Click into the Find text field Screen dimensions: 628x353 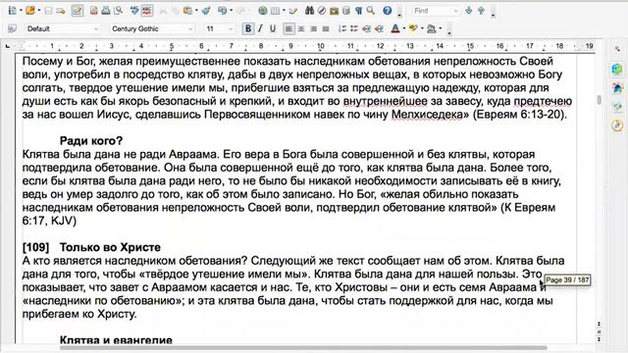point(432,11)
